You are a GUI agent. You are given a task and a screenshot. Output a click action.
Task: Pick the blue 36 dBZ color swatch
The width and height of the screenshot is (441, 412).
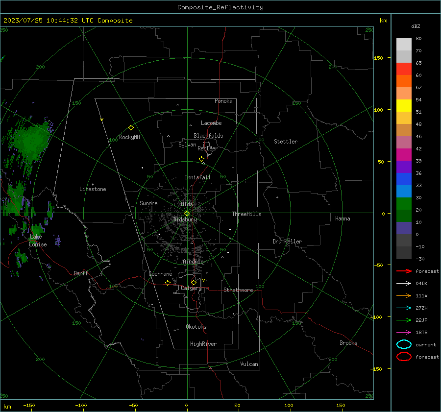(404, 179)
